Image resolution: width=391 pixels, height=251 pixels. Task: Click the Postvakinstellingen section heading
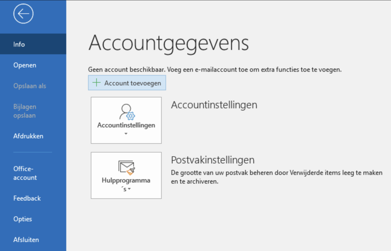(212, 160)
